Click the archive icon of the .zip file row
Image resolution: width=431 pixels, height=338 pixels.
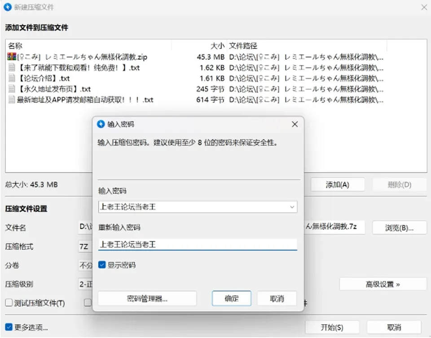(x=12, y=57)
